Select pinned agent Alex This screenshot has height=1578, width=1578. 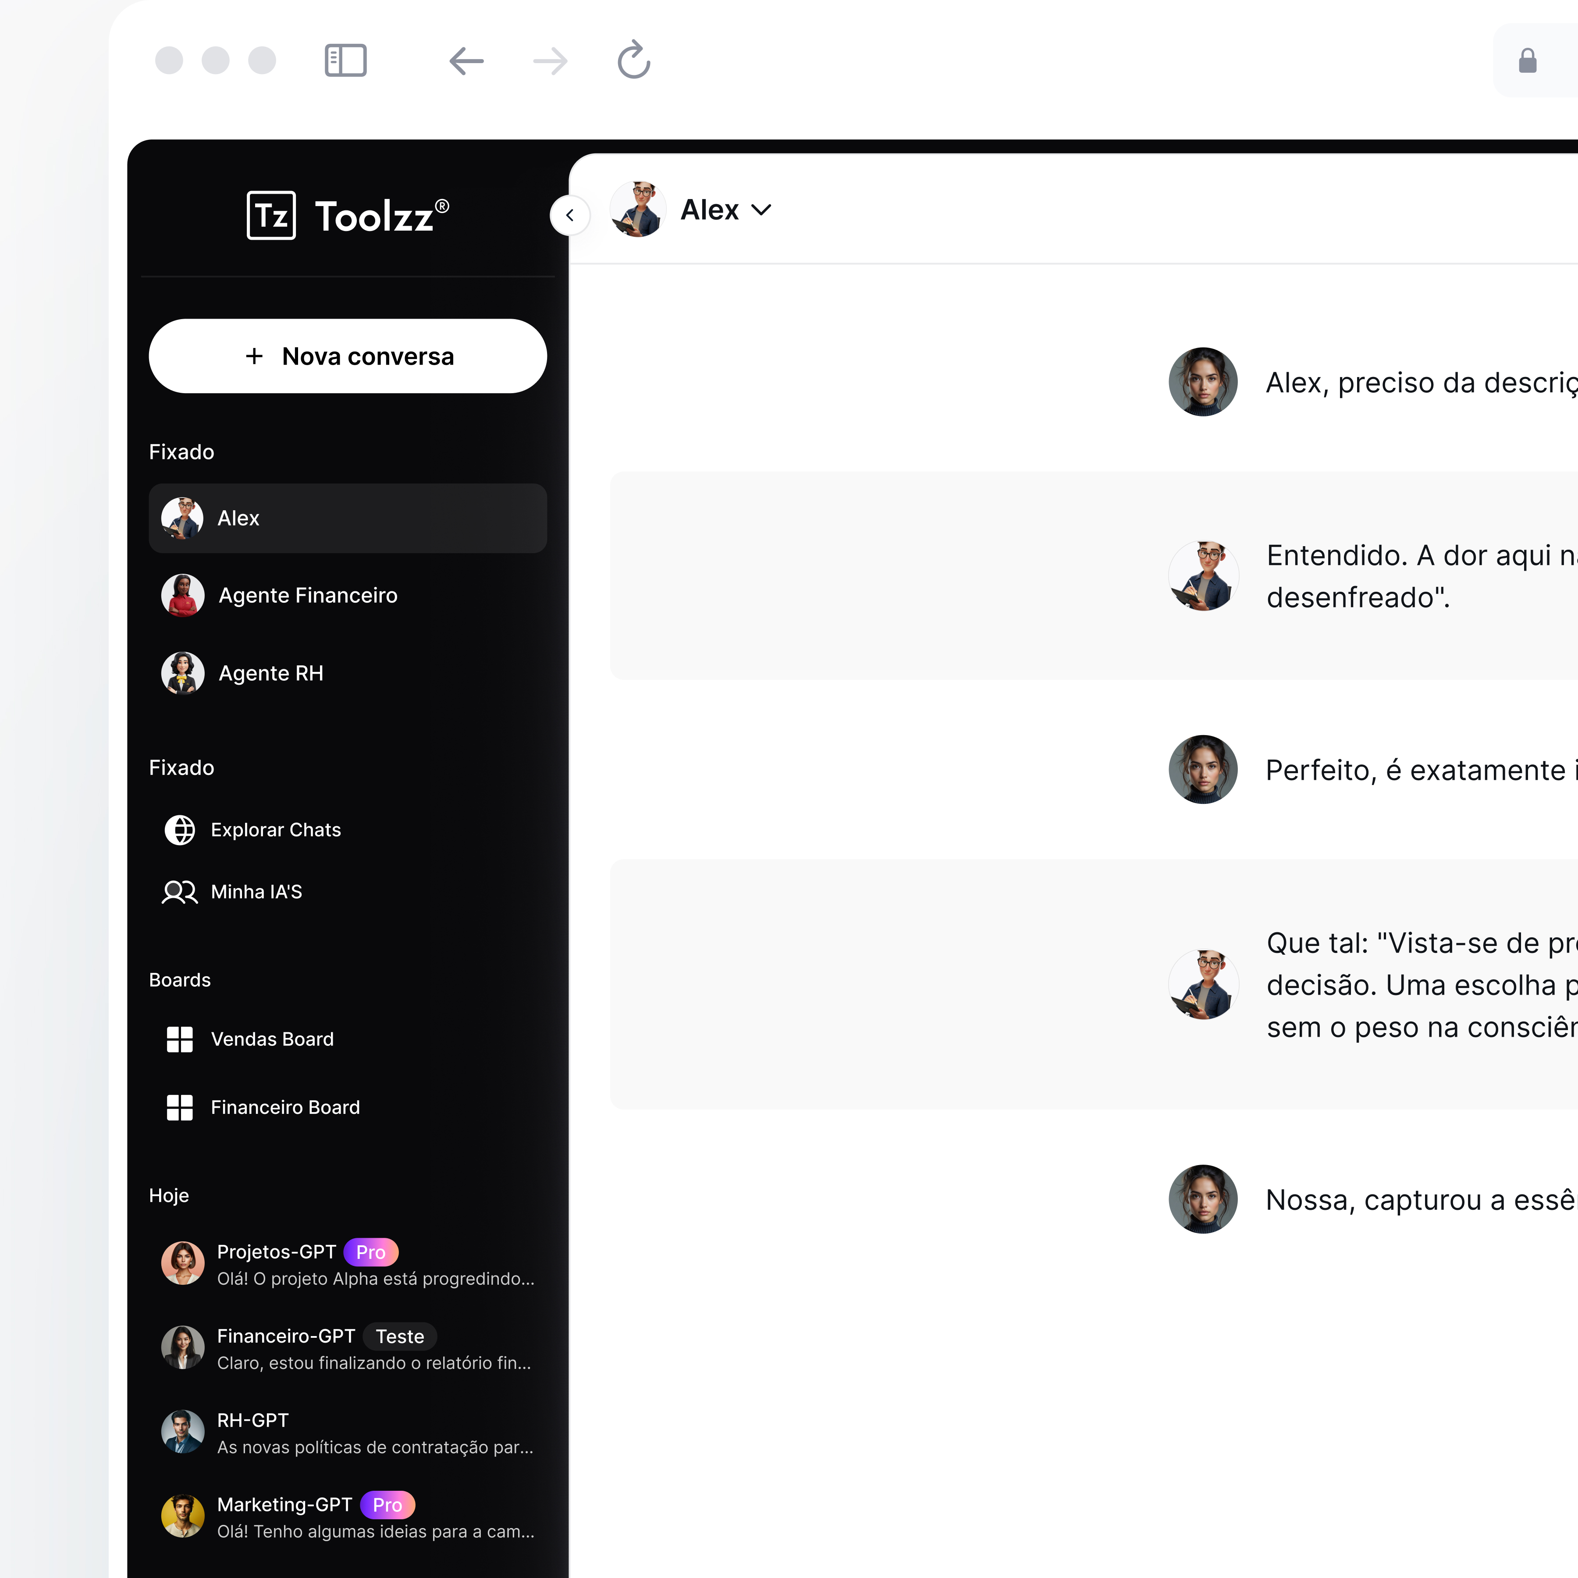click(x=348, y=518)
